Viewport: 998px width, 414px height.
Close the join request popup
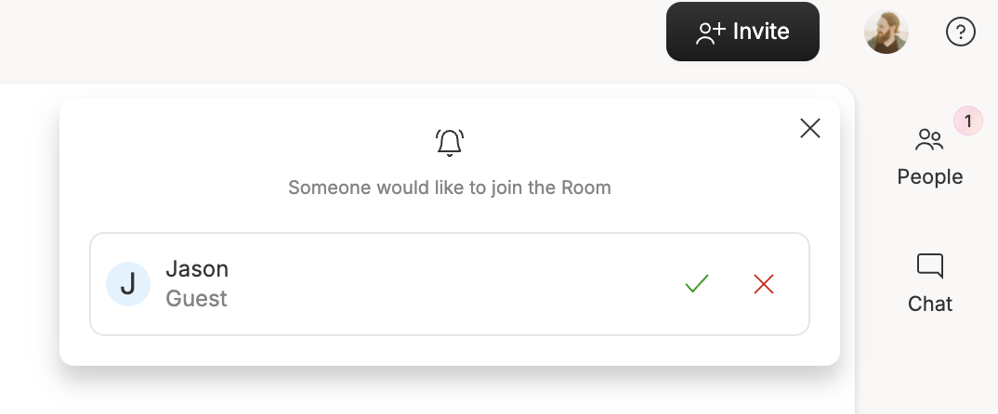click(809, 128)
